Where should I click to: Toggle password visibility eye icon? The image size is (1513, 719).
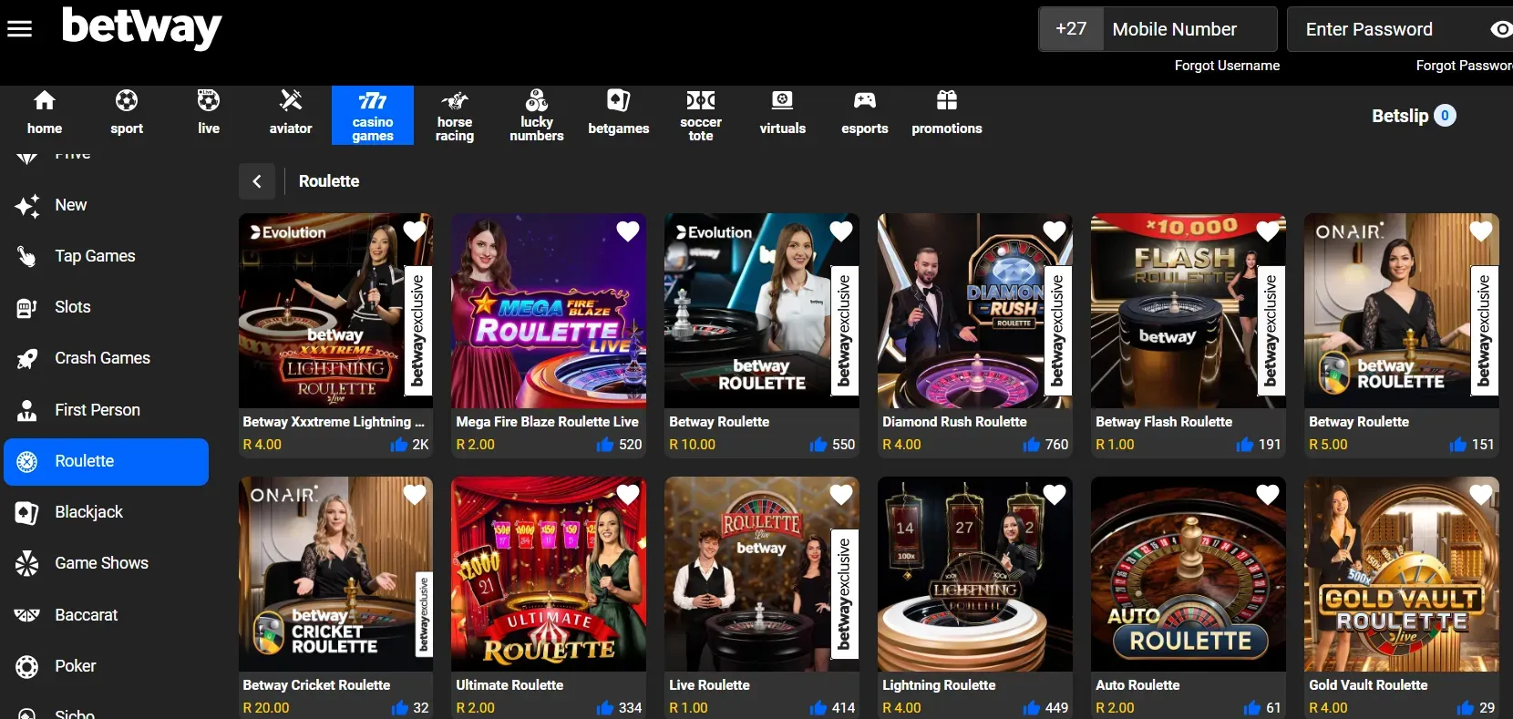[1501, 29]
